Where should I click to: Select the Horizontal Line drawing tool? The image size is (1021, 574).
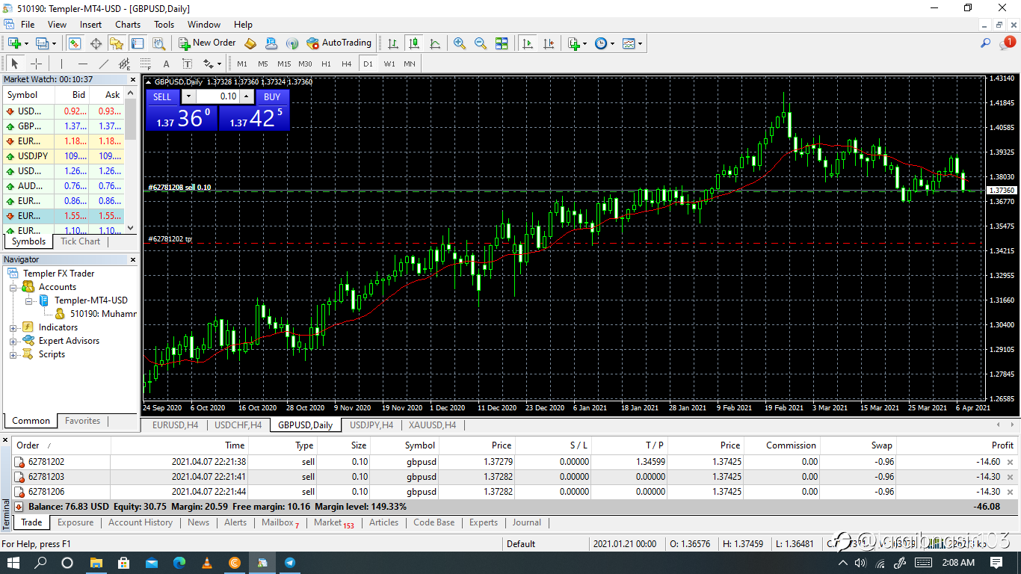point(83,64)
